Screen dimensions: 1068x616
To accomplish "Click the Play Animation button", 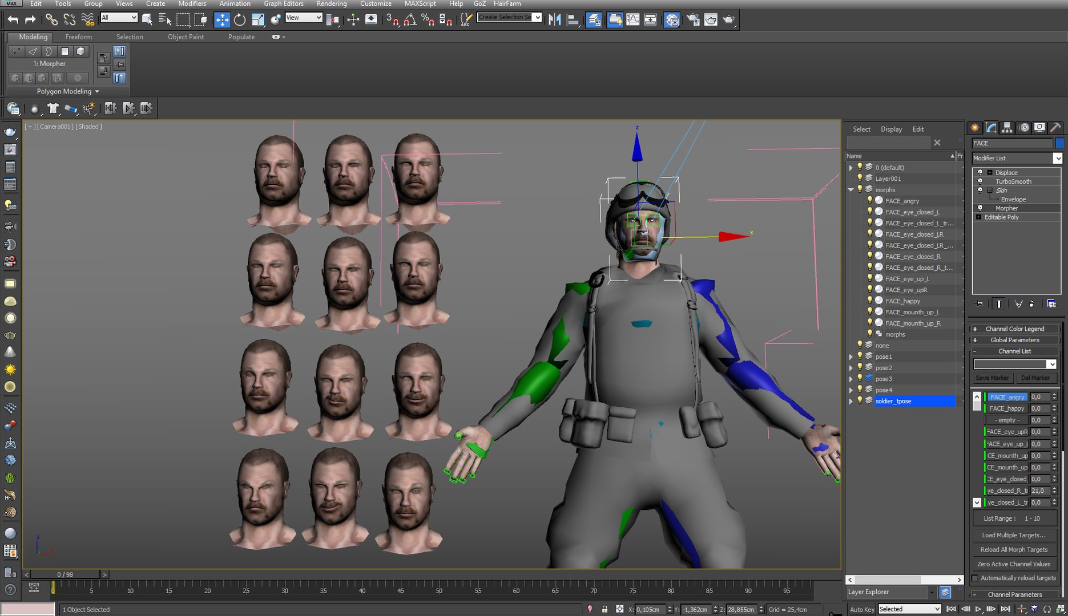I will point(978,609).
